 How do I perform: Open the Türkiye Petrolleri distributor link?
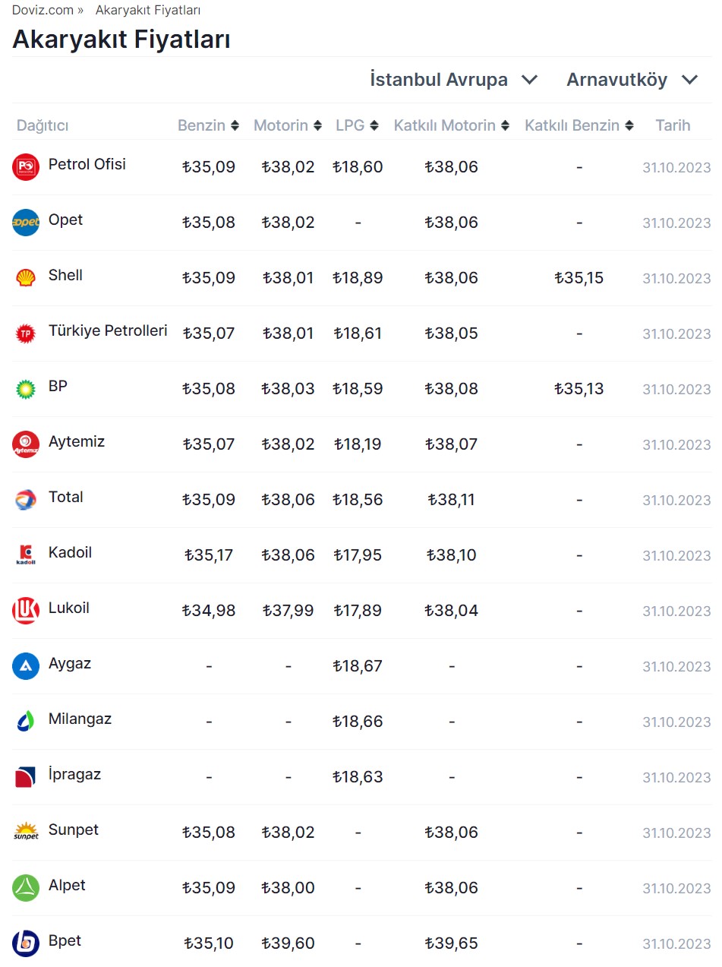(108, 331)
